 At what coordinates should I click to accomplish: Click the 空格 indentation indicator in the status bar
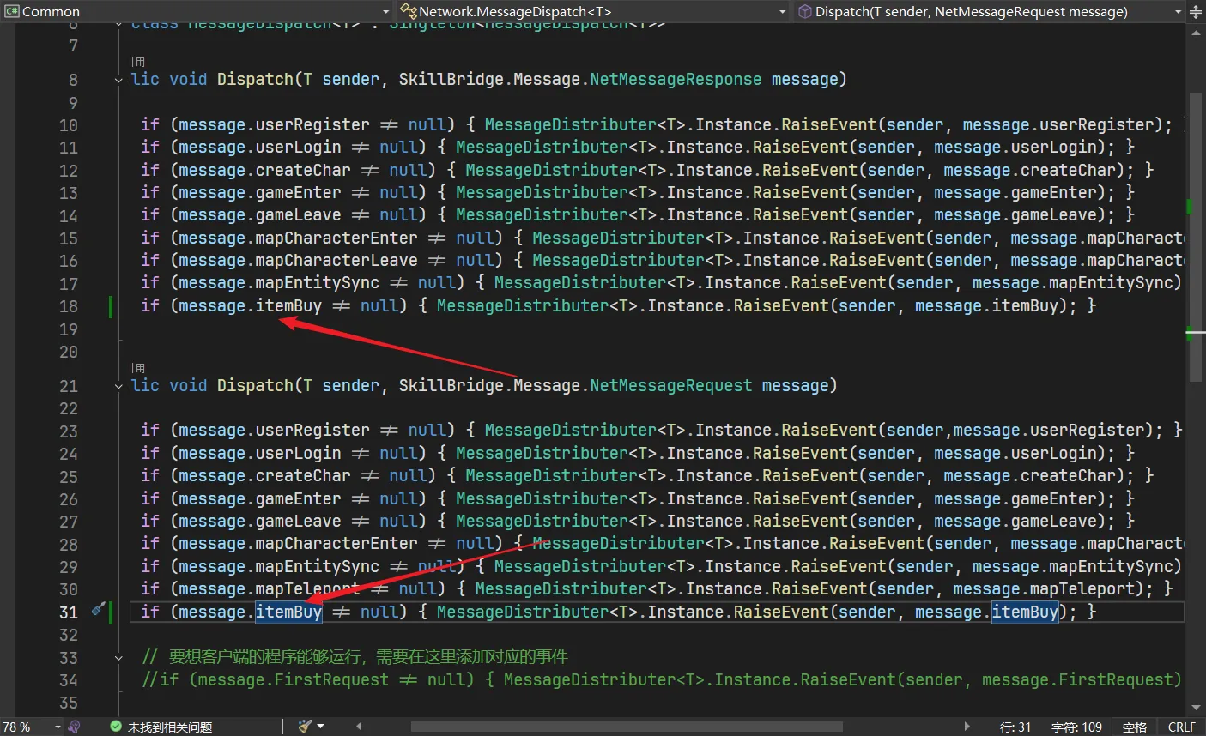coord(1134,727)
